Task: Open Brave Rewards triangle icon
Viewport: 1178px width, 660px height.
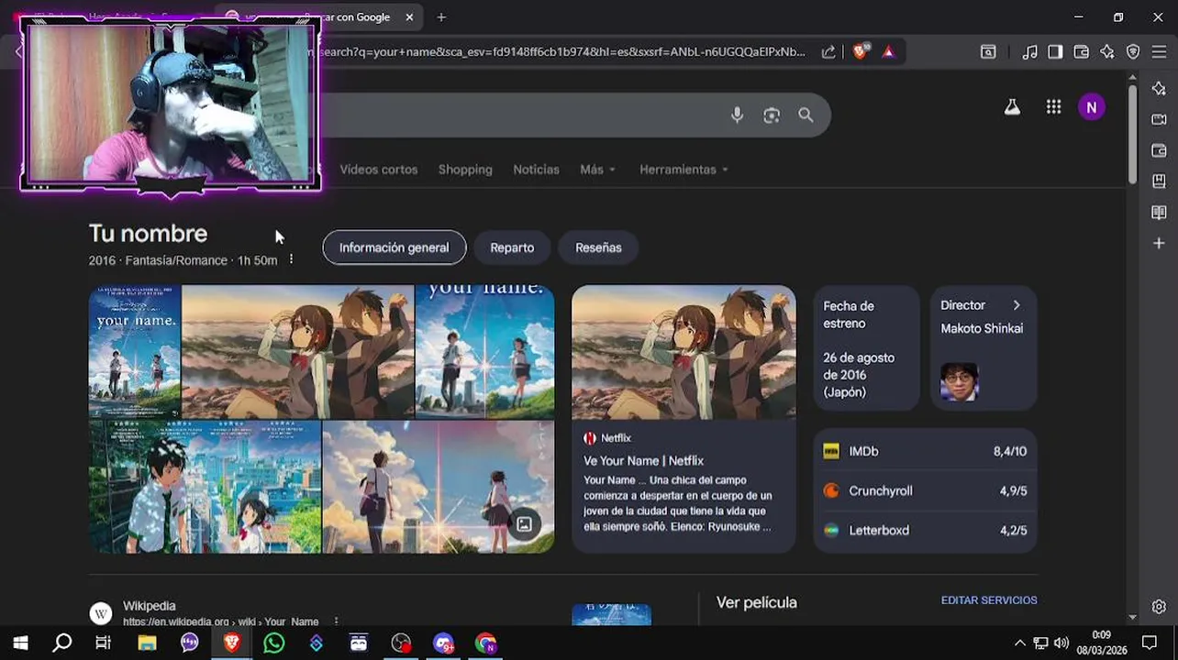Action: (888, 52)
